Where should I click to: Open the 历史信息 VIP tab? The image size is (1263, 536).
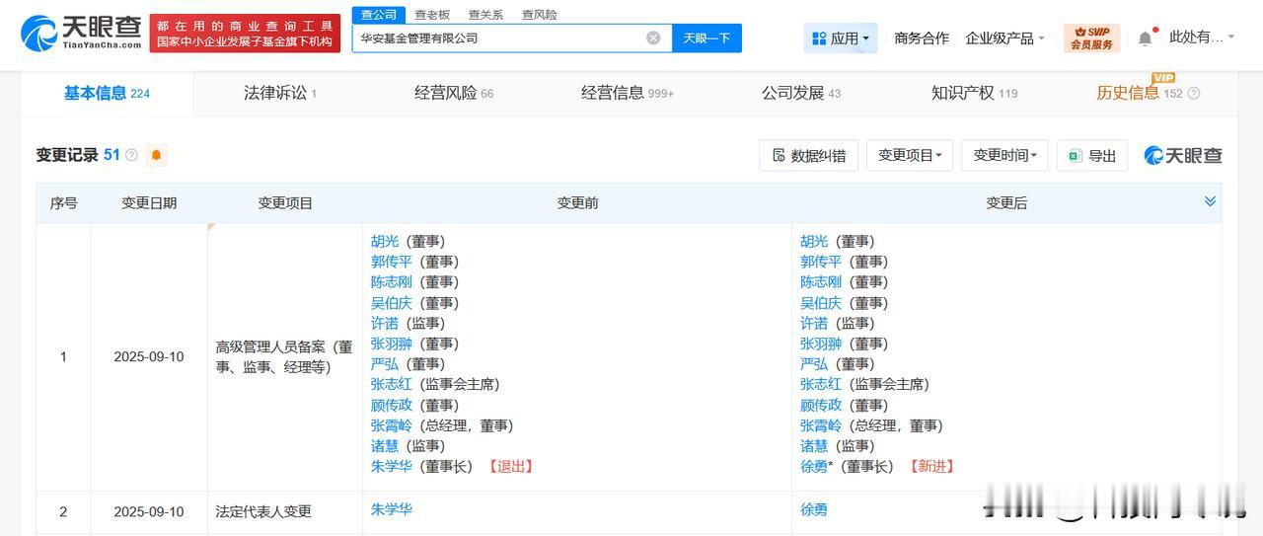[x=1140, y=93]
